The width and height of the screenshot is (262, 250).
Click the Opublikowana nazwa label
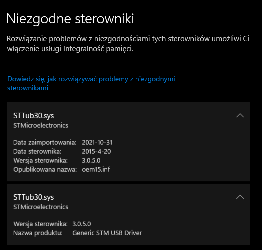click(x=45, y=170)
